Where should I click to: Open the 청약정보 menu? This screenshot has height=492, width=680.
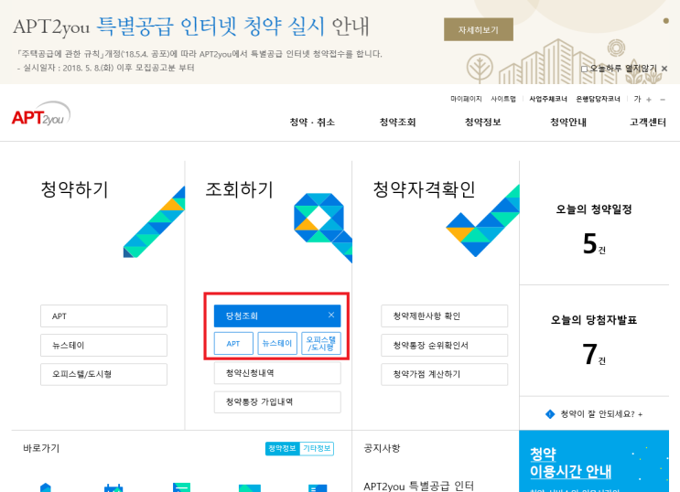tap(482, 123)
